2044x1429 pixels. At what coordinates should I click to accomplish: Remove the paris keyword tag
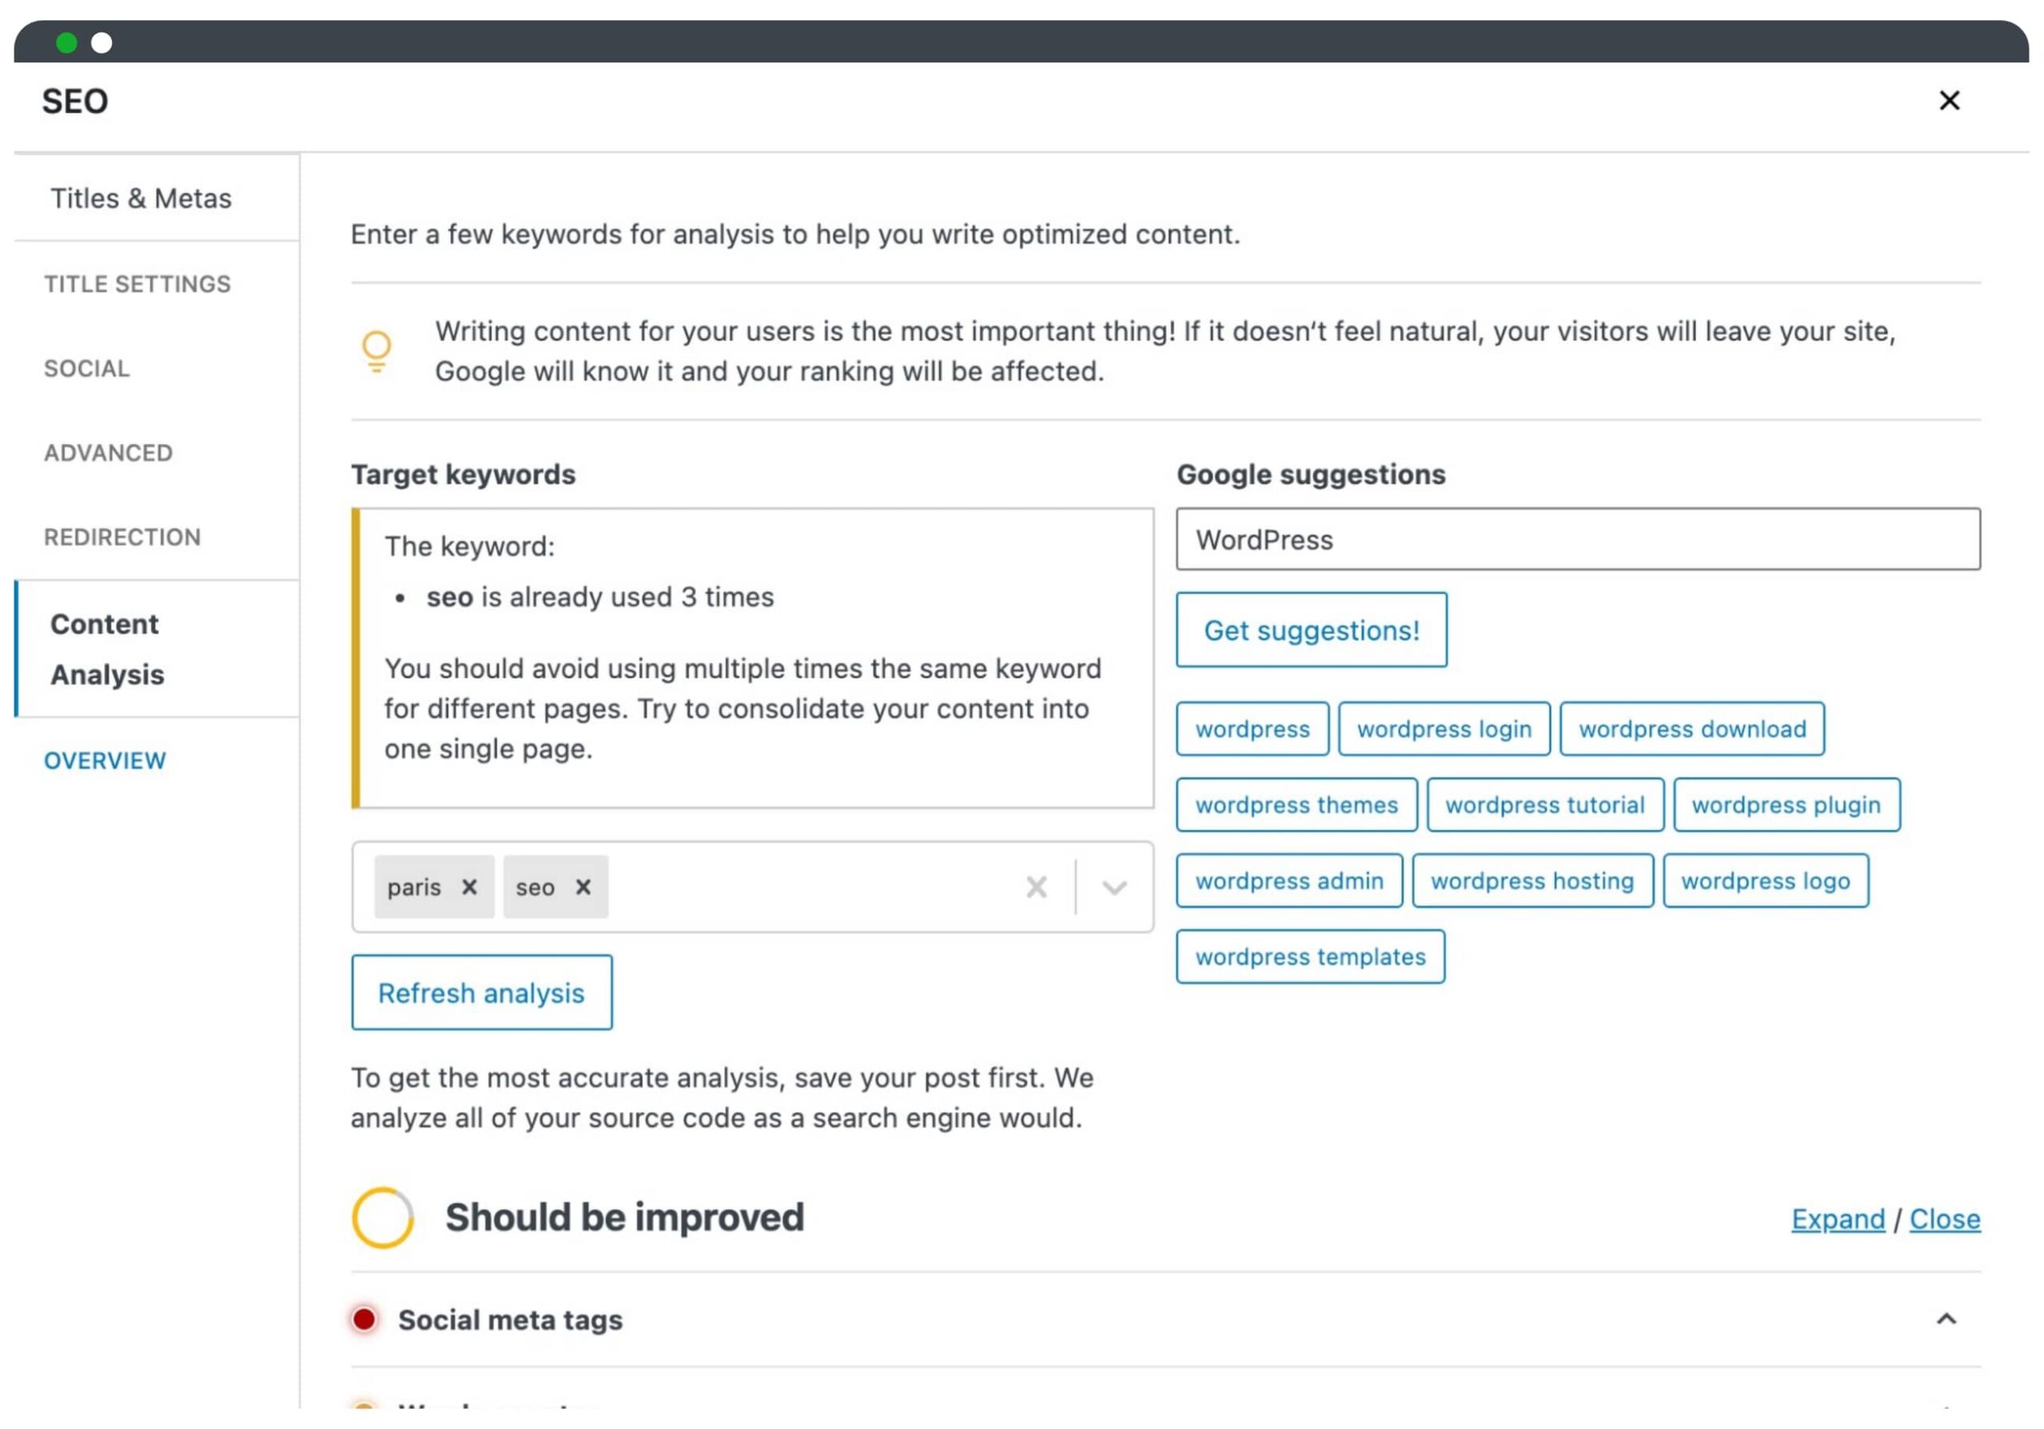(469, 887)
